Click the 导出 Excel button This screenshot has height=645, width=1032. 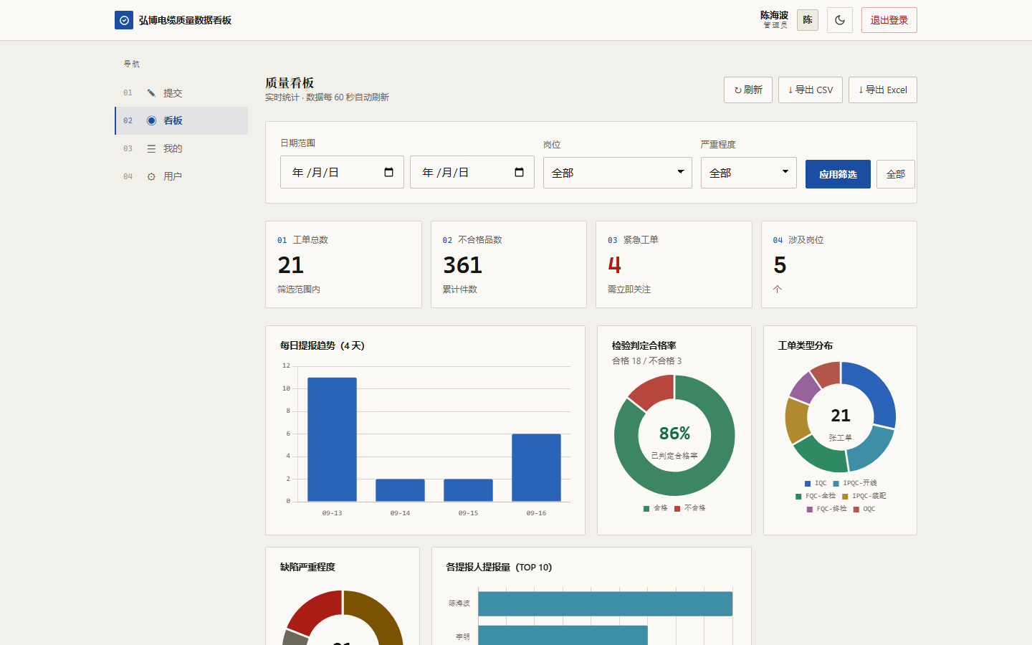(883, 90)
